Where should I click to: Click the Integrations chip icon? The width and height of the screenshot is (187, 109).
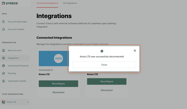4,58
